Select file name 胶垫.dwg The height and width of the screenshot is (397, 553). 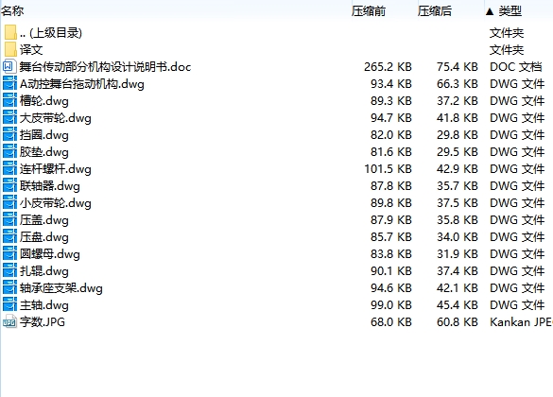[44, 152]
